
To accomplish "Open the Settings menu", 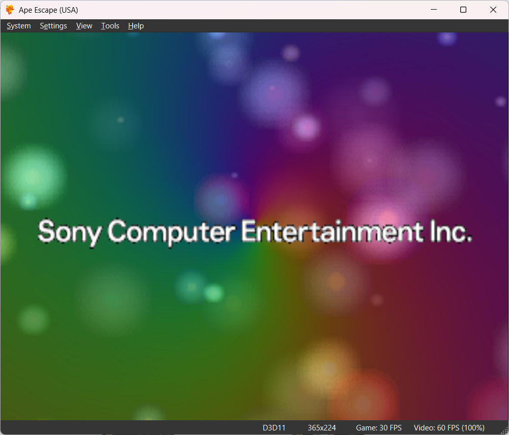I will pos(53,26).
